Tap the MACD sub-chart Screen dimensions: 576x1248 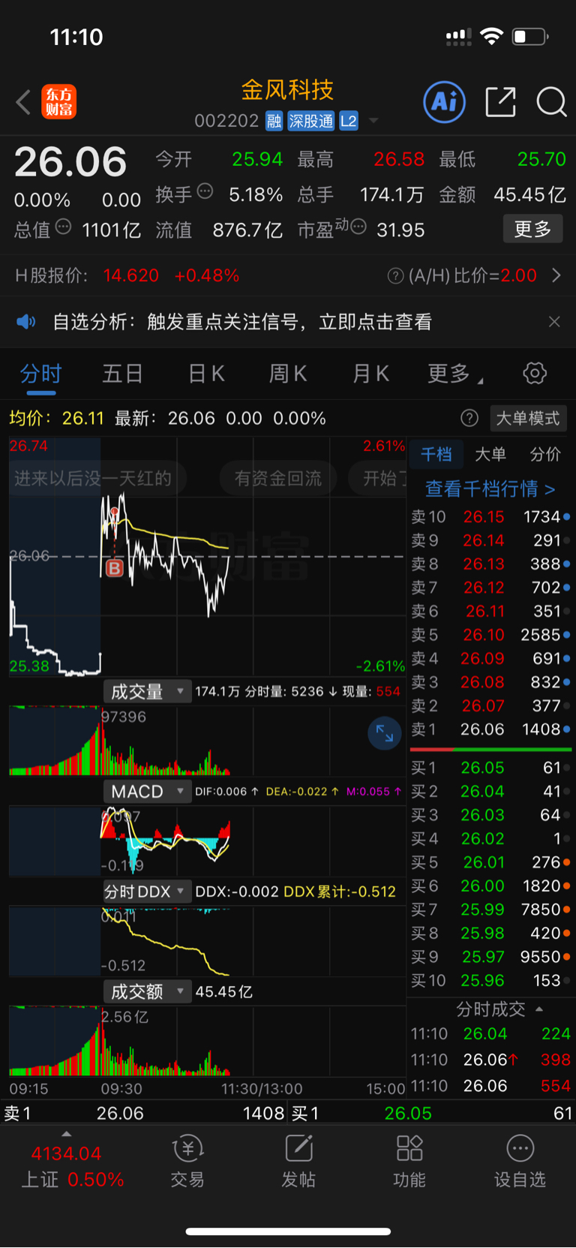pyautogui.click(x=207, y=841)
